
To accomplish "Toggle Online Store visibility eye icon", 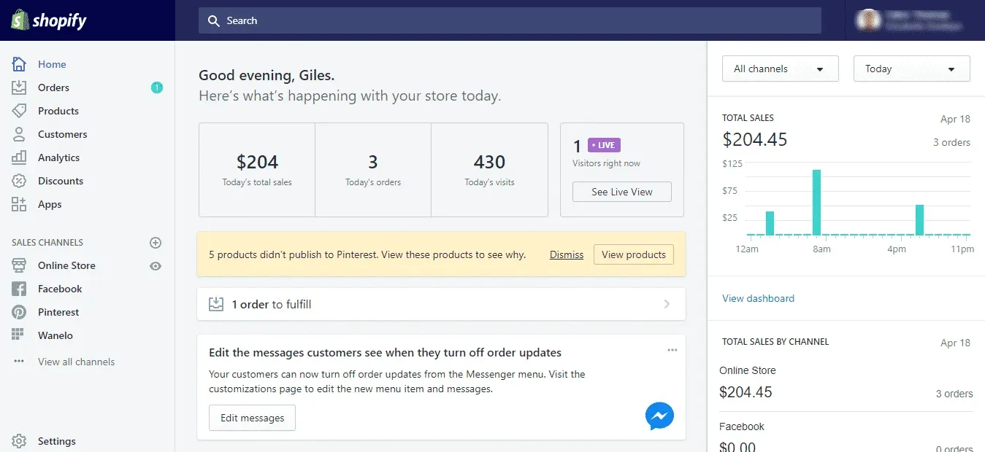I will click(155, 266).
